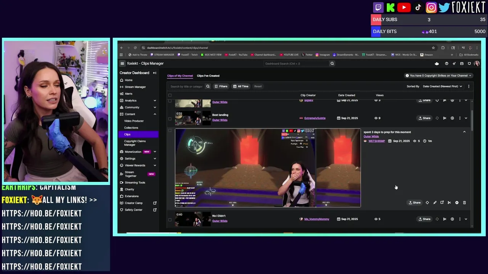Collapse the Content sidebar section

[155, 114]
